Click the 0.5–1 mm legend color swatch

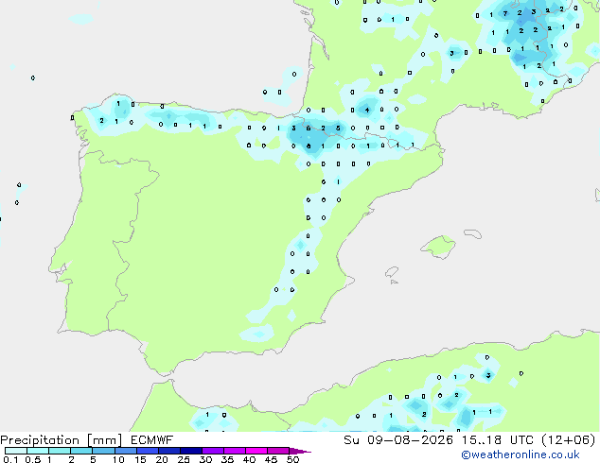pyautogui.click(x=38, y=451)
